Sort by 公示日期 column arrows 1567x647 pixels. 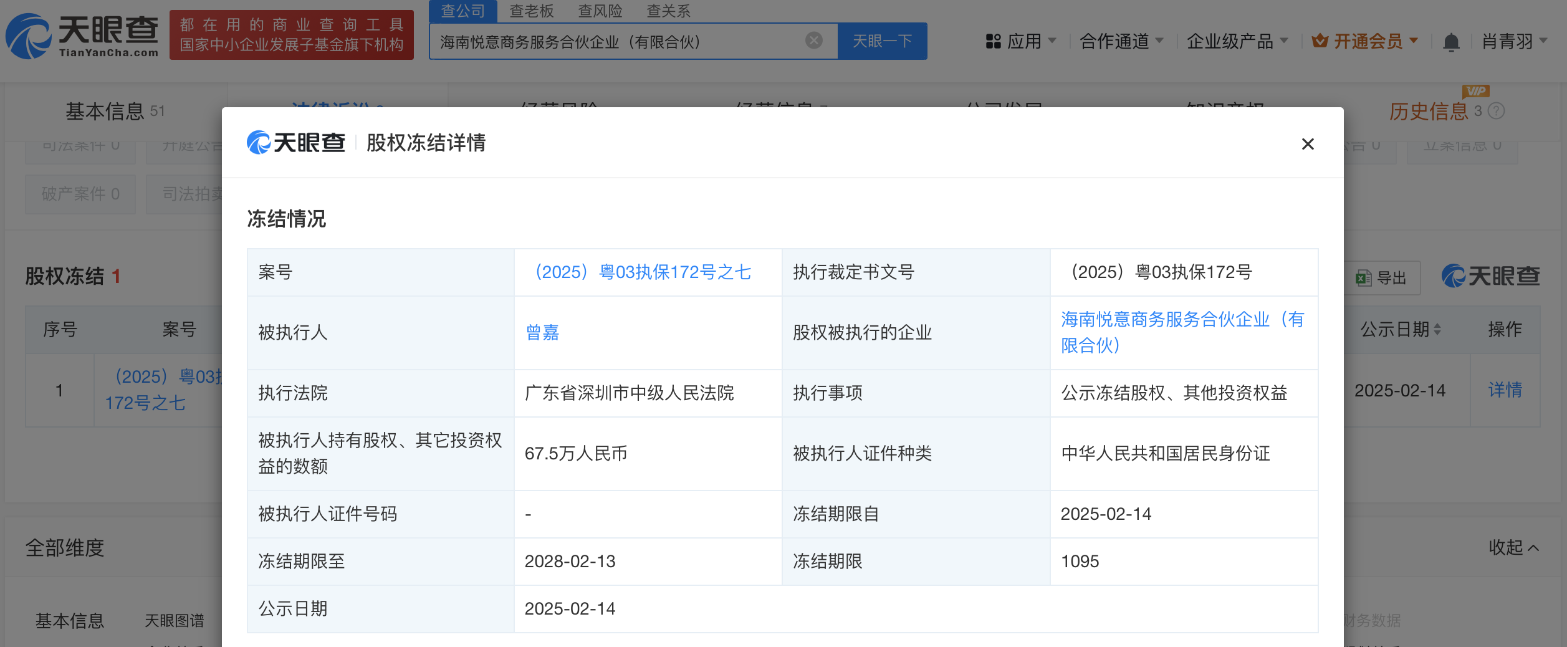click(1437, 329)
